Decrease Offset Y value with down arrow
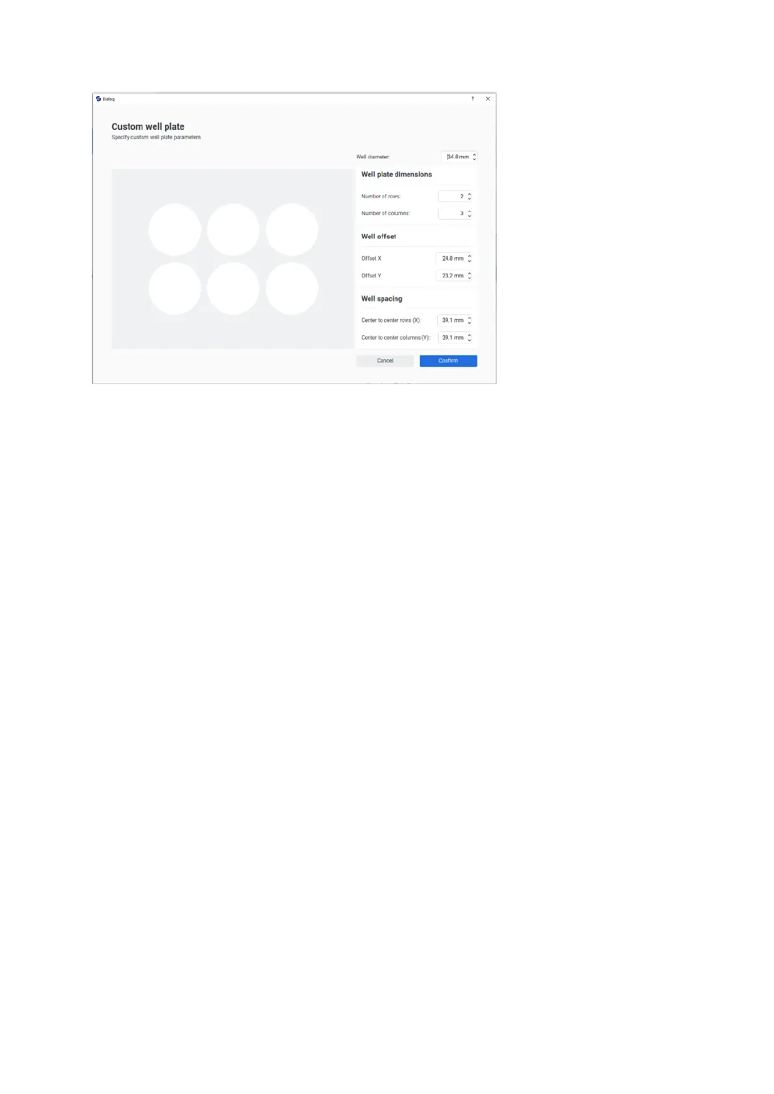774x1094 pixels. tap(469, 278)
